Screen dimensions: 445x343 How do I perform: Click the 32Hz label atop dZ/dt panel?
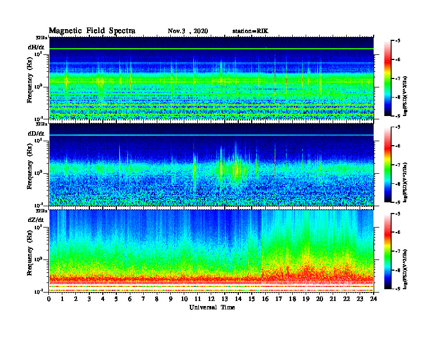(x=41, y=211)
